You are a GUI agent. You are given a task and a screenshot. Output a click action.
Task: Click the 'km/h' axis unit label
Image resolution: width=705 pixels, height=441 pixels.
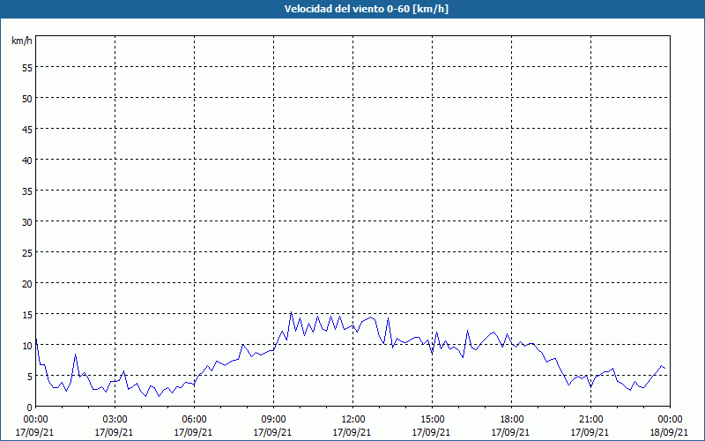pyautogui.click(x=21, y=41)
